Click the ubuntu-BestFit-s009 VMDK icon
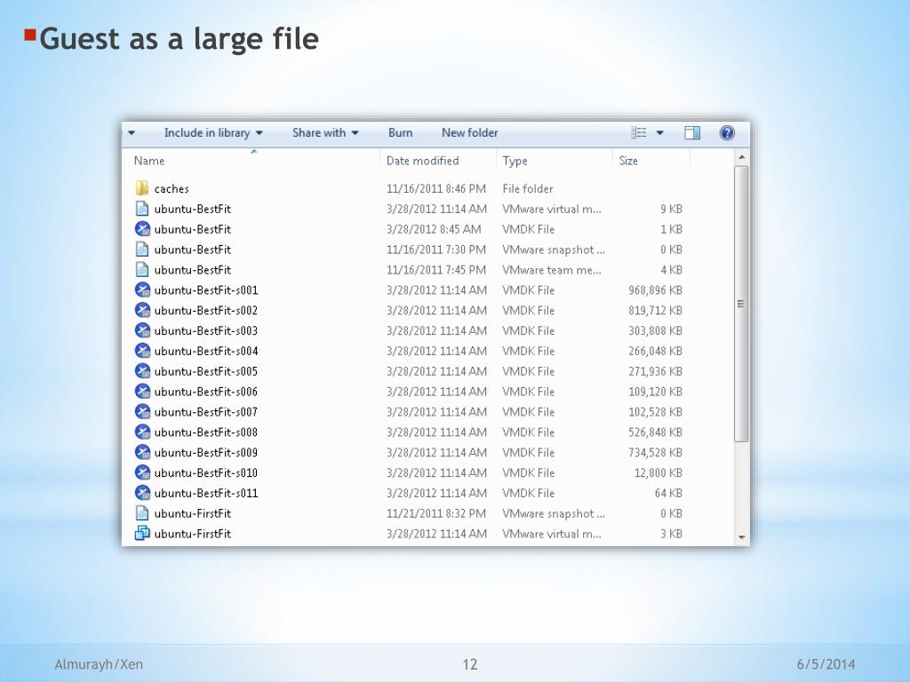The image size is (910, 682). tap(142, 452)
